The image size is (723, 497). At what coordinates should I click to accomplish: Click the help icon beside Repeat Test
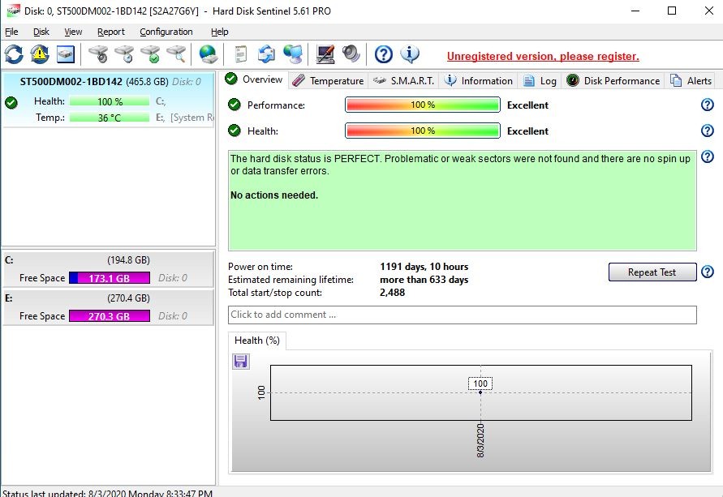[707, 272]
